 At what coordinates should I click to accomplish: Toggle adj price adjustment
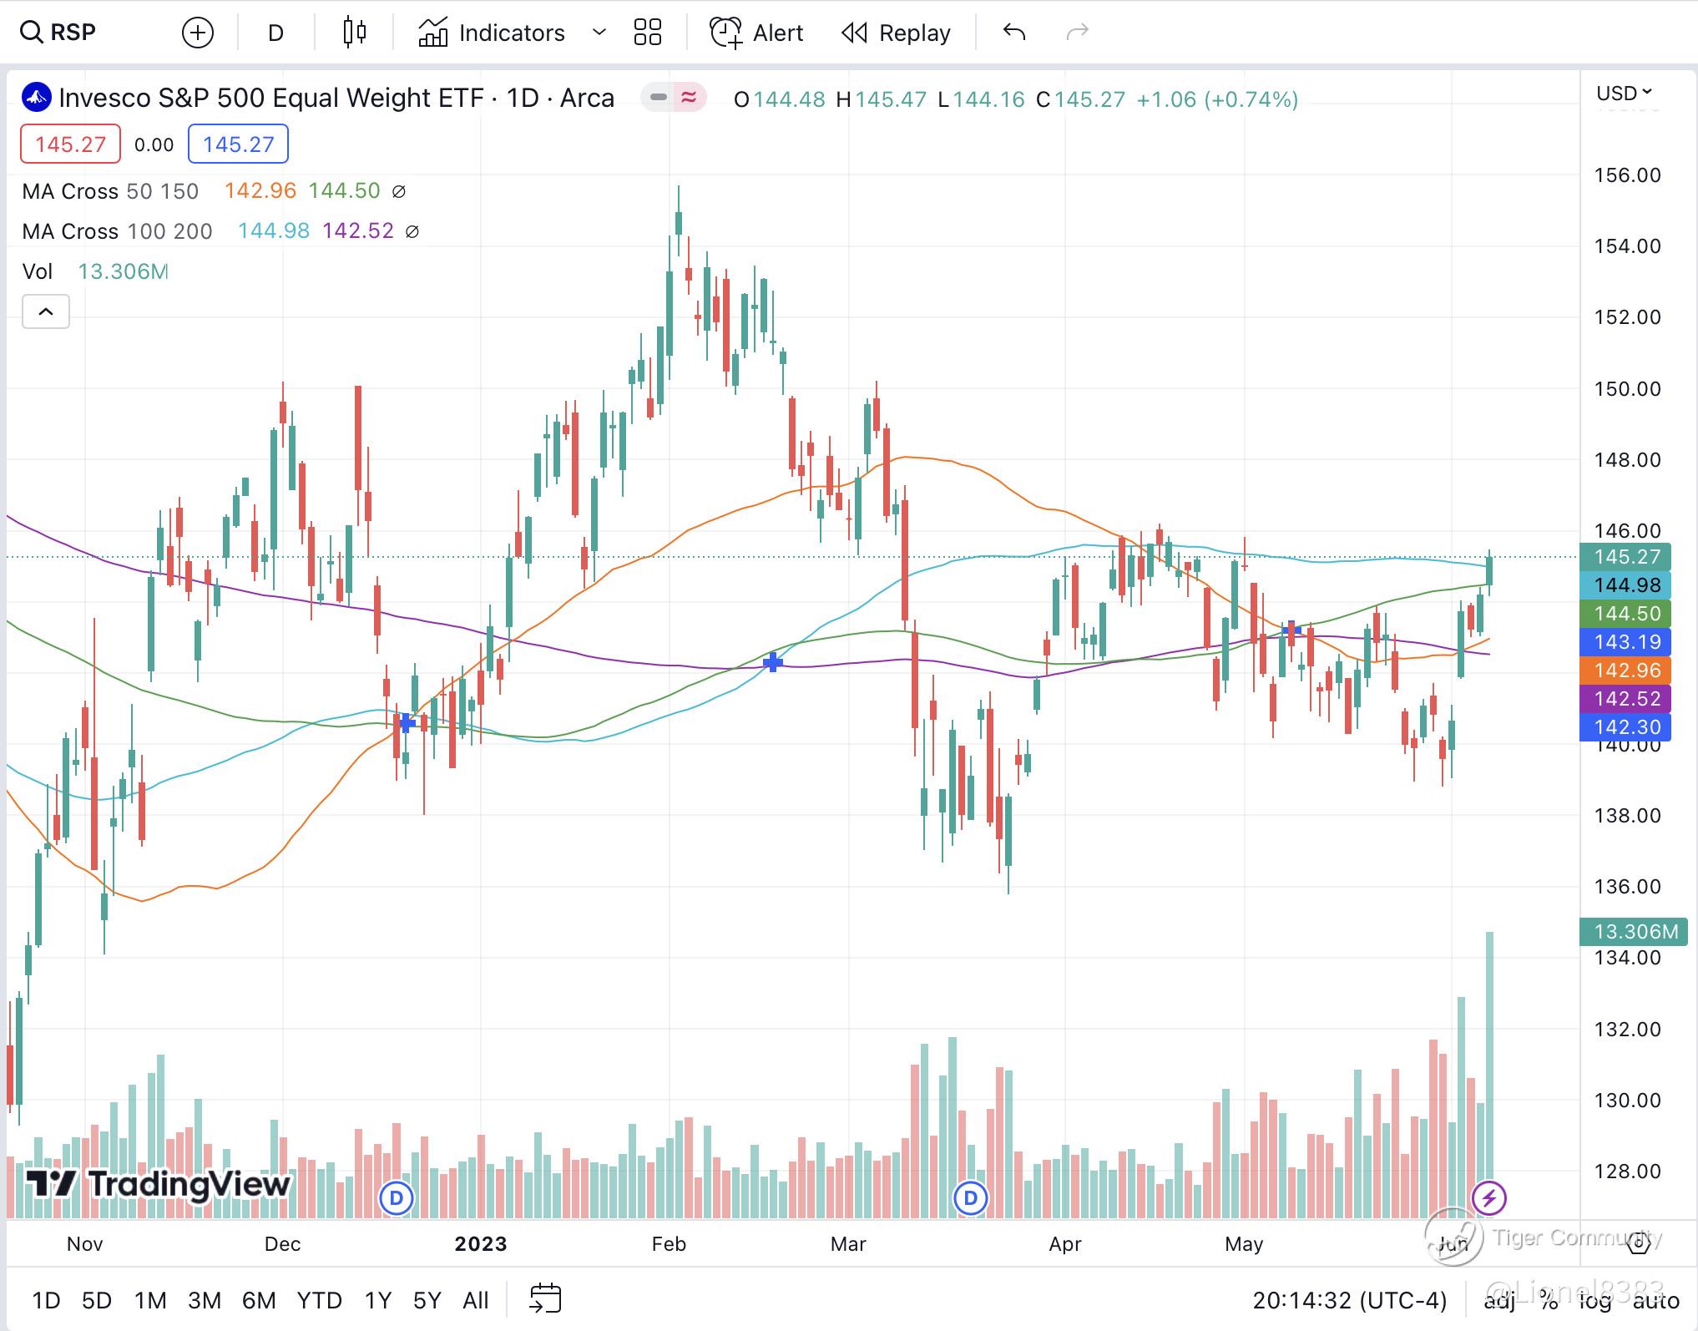[x=1499, y=1300]
